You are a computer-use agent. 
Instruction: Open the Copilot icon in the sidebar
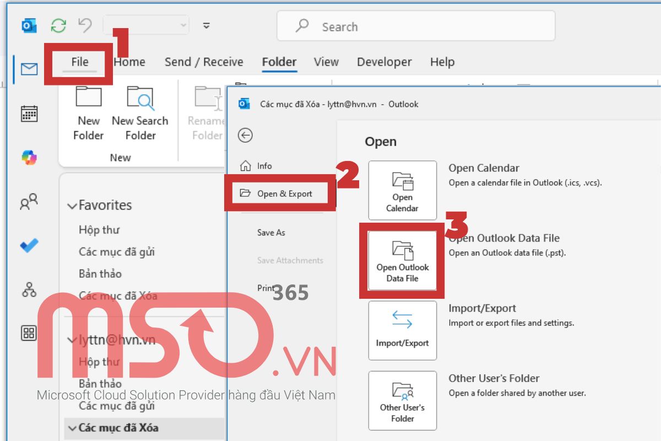(29, 158)
